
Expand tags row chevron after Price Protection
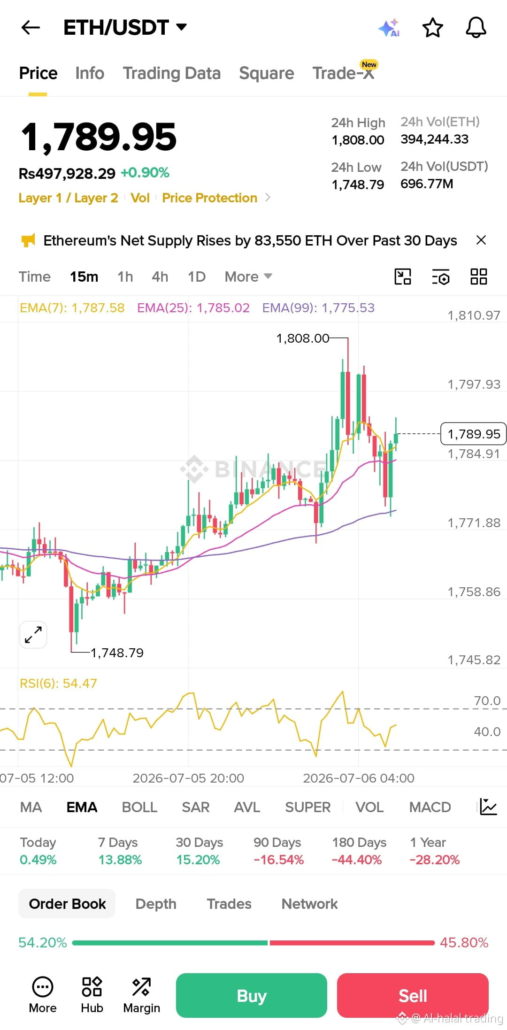point(268,198)
